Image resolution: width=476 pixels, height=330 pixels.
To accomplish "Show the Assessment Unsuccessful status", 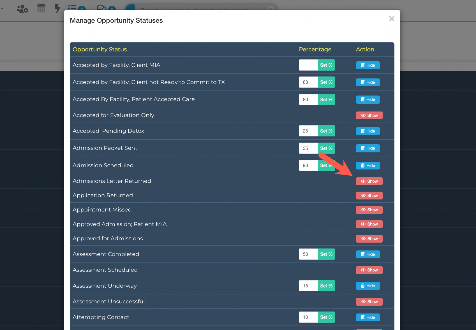I will coord(369,302).
